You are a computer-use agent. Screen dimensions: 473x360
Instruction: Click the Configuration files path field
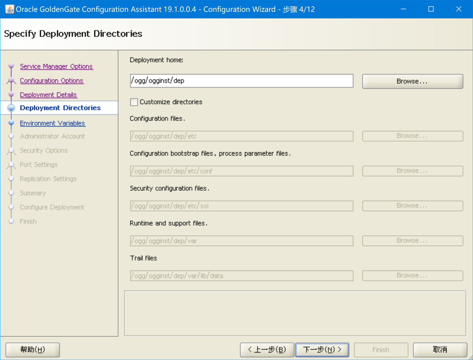(x=241, y=136)
